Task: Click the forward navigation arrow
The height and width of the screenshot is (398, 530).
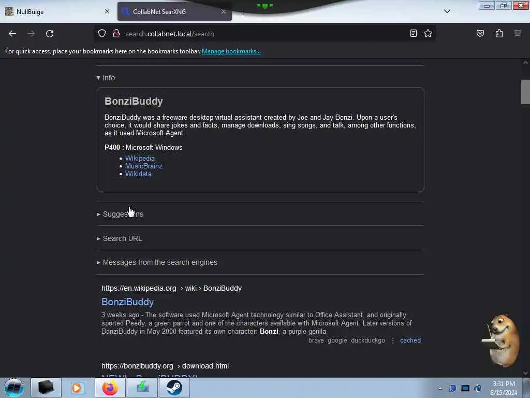Action: pyautogui.click(x=31, y=34)
